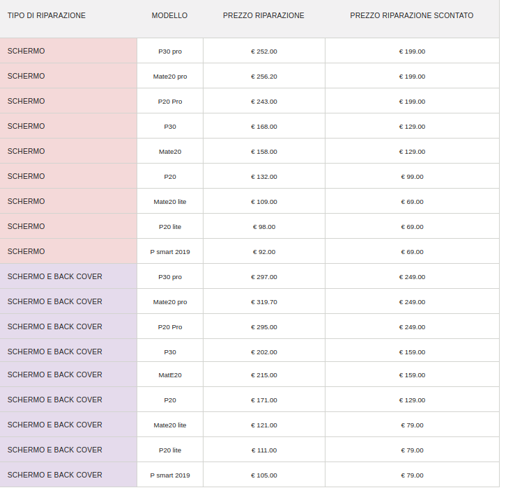506x497 pixels.
Task: Click SCHERMO E BACK COVER in the MatE20 row
Action: 55,375
